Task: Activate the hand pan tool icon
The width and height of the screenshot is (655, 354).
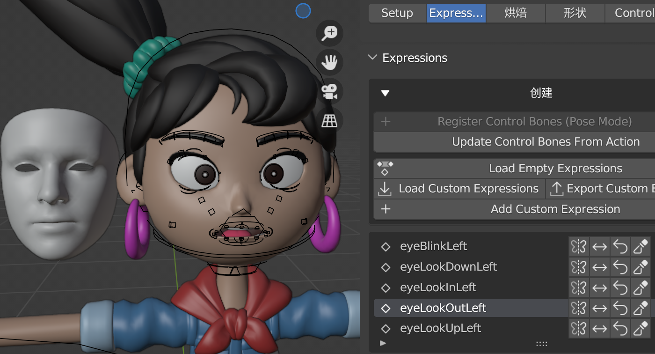Action: pos(329,62)
